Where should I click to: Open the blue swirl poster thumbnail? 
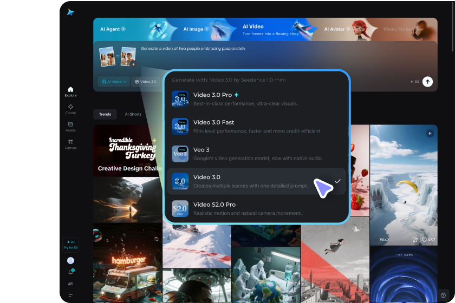[x=404, y=274]
